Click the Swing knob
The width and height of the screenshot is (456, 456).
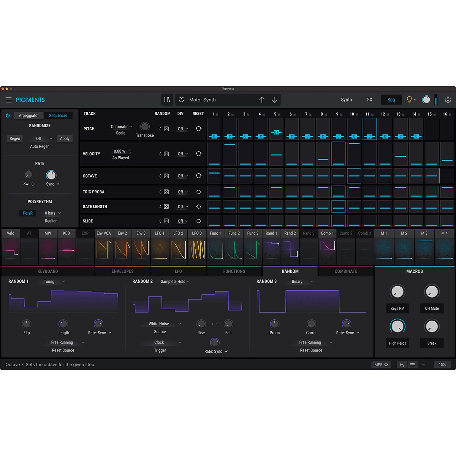(x=28, y=175)
